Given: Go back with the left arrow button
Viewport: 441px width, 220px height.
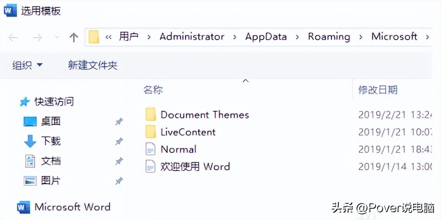Looking at the screenshot, I should click(x=13, y=38).
